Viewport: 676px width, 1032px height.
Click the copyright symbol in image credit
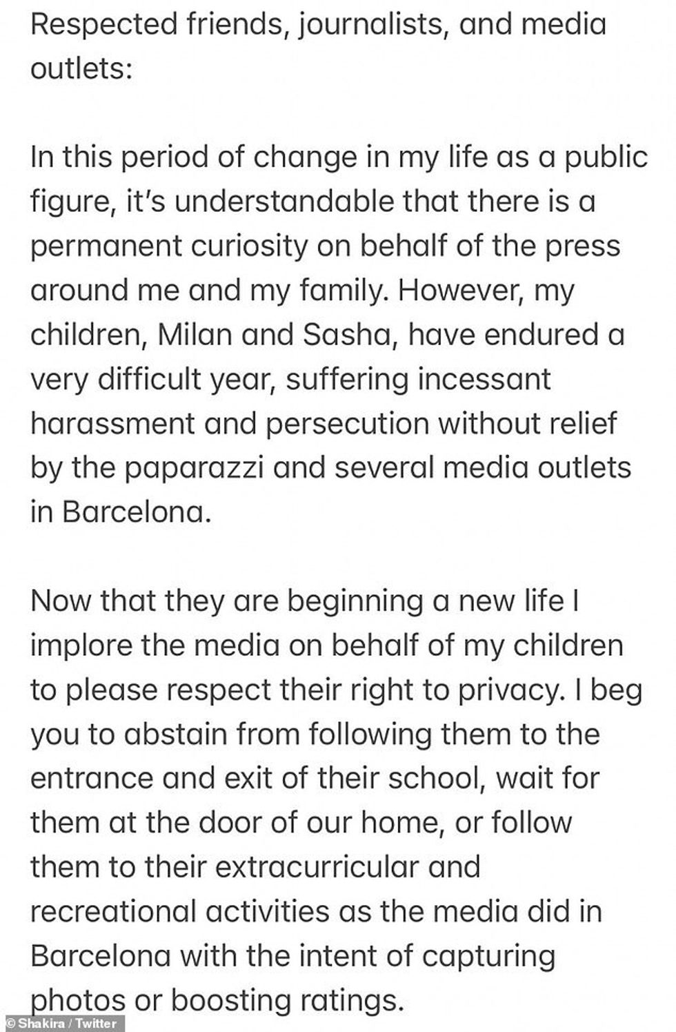(10, 1023)
